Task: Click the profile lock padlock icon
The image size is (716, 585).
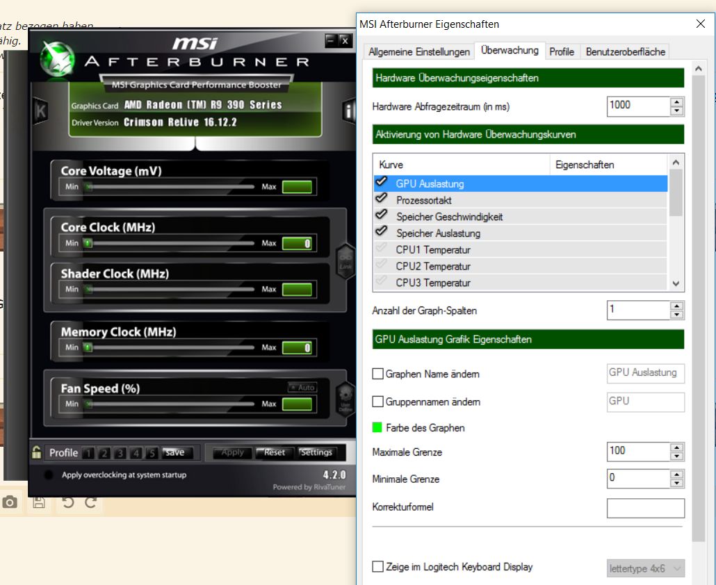Action: [x=37, y=452]
